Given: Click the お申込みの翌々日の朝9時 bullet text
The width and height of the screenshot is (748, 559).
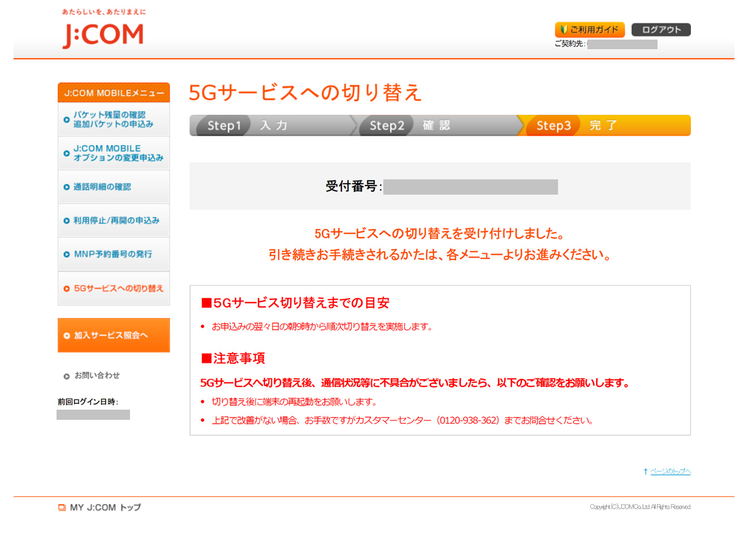Looking at the screenshot, I should click(322, 327).
